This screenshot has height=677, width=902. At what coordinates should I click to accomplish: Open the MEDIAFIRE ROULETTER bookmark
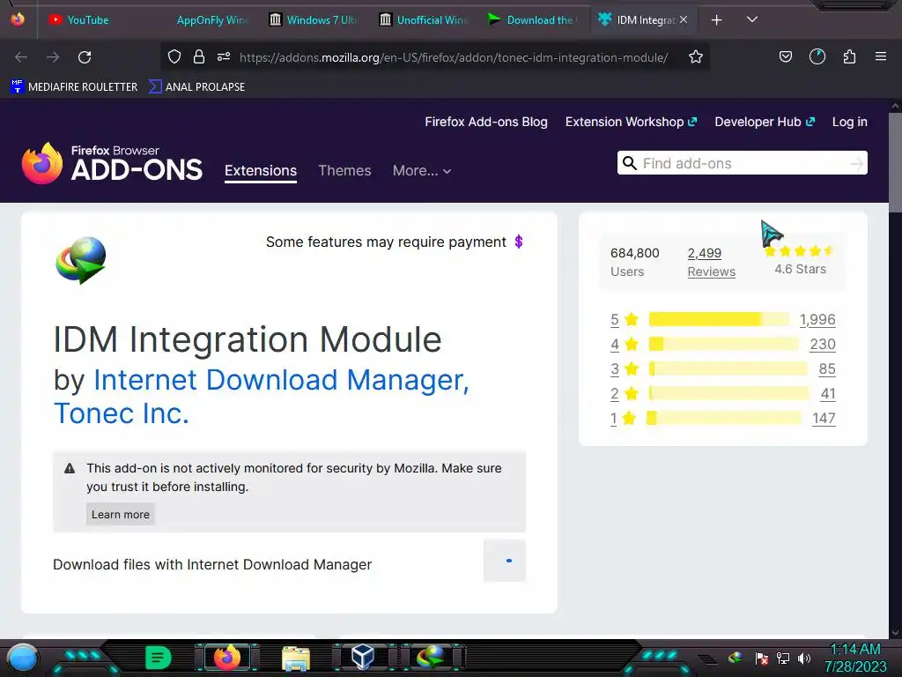point(74,87)
